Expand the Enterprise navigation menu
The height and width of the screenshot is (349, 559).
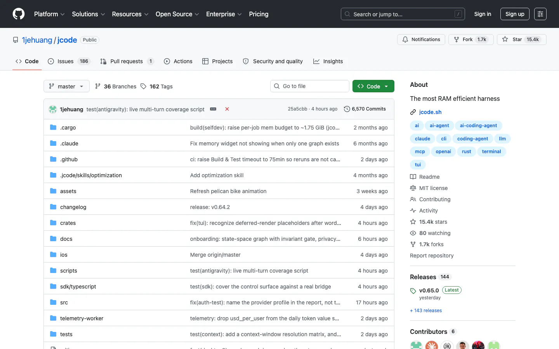click(224, 14)
